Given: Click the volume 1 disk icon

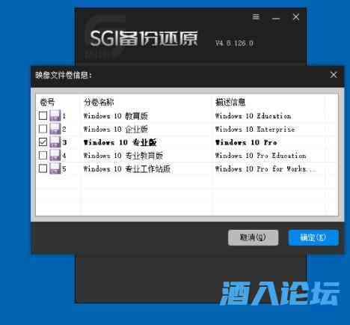Looking at the screenshot, I should 55,115.
